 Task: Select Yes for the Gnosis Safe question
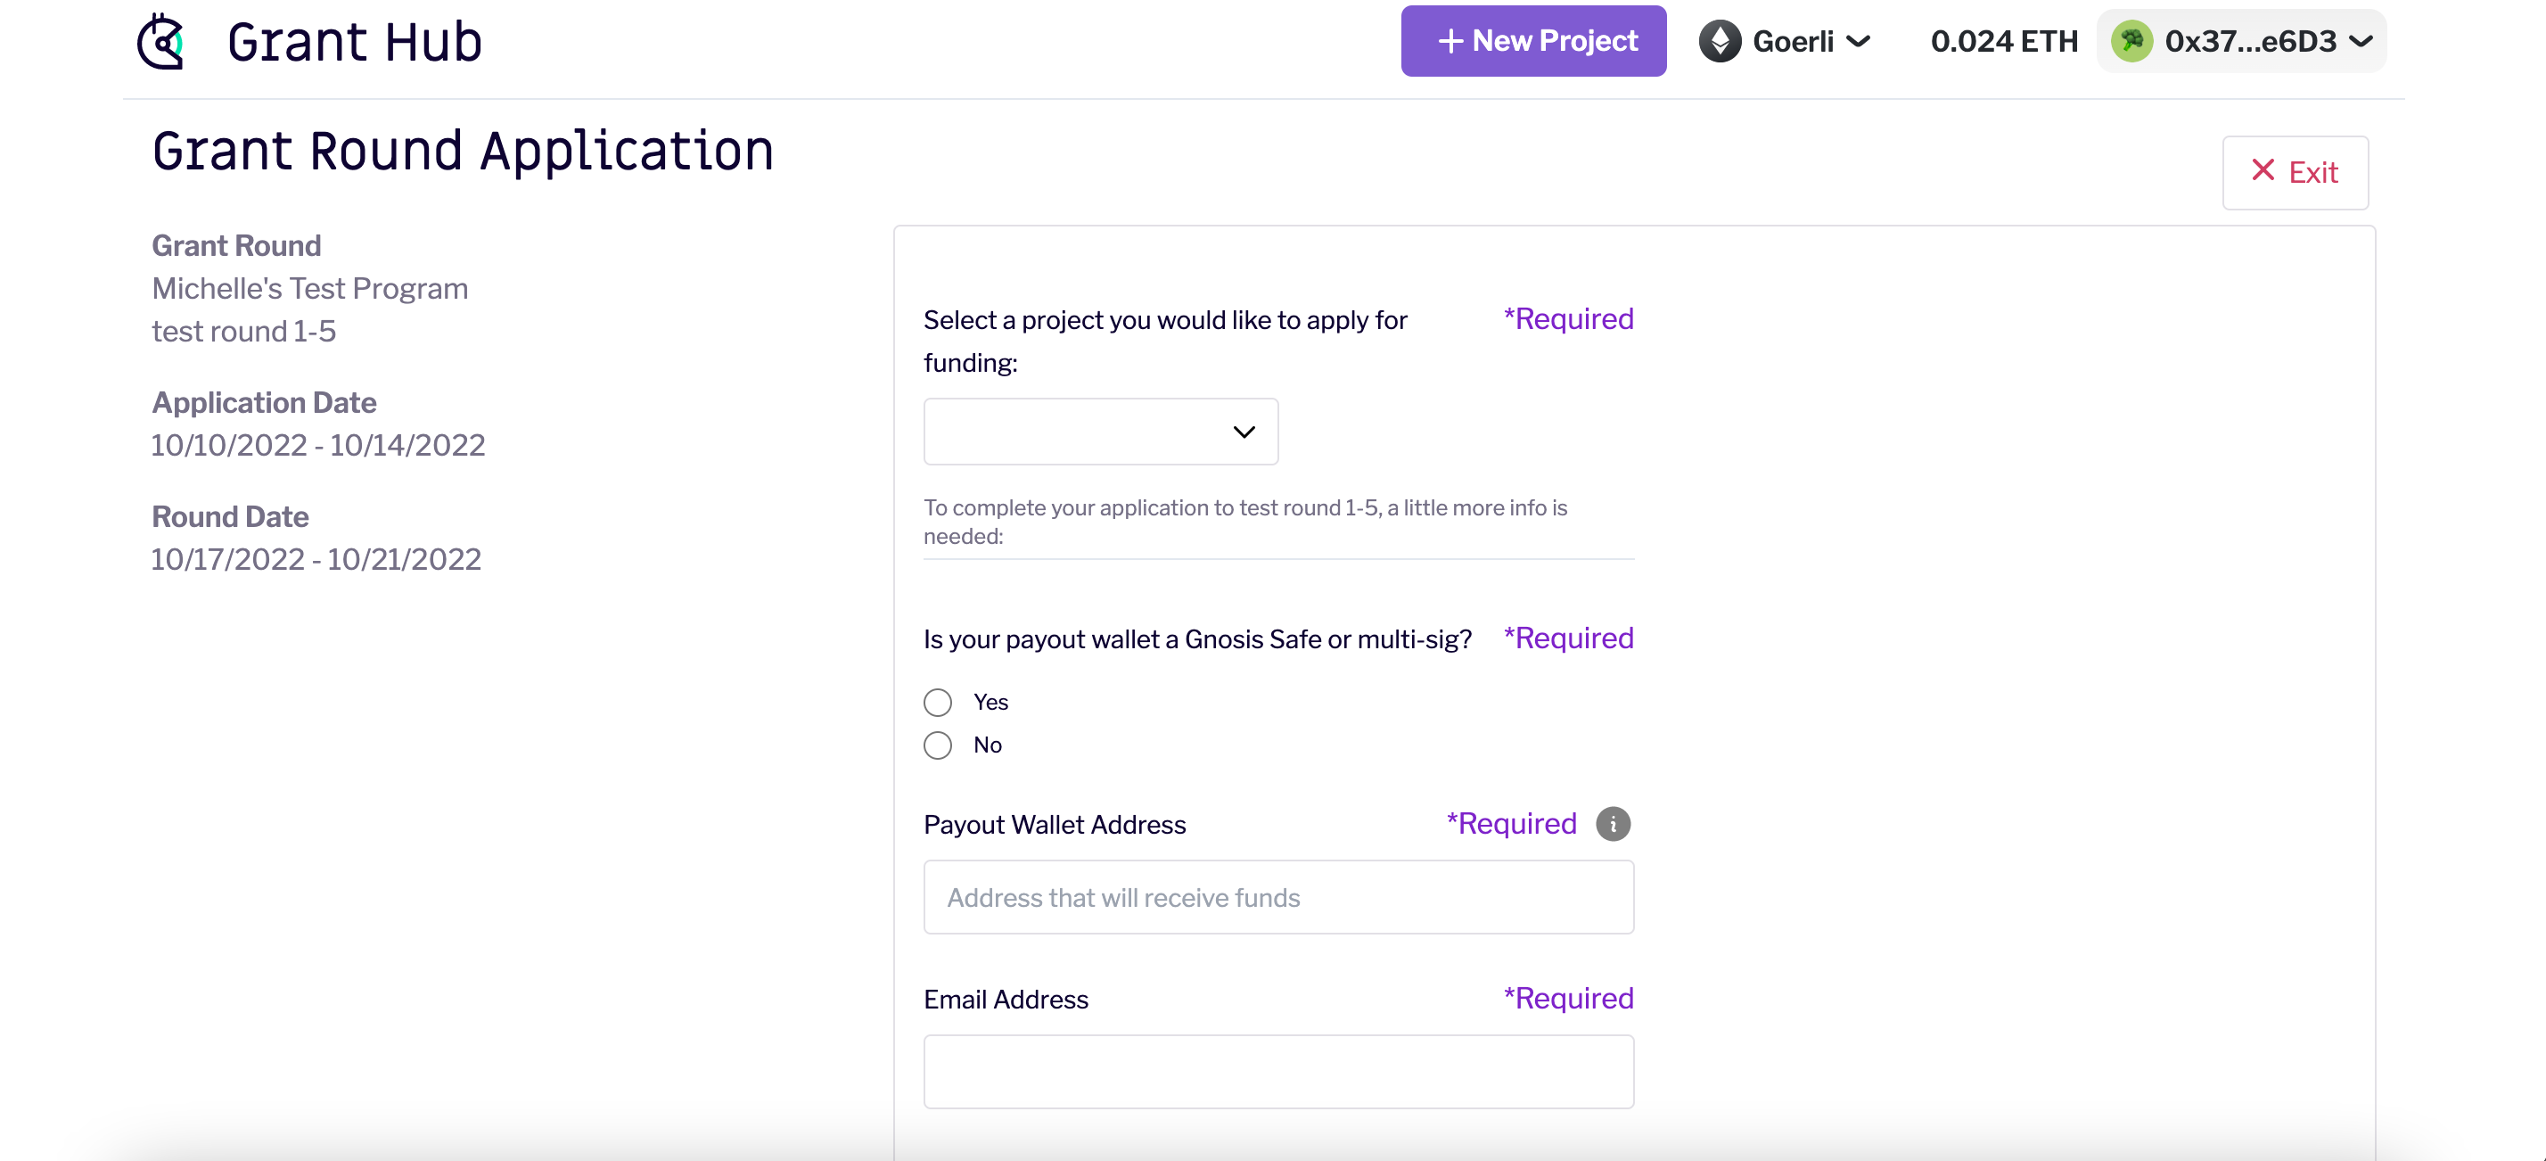point(936,701)
